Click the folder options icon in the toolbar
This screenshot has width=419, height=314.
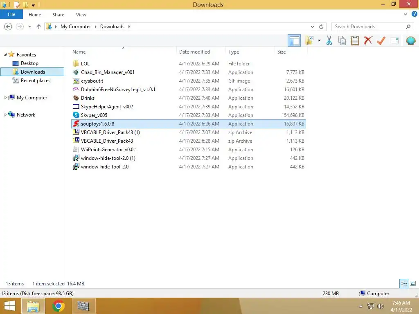(309, 40)
